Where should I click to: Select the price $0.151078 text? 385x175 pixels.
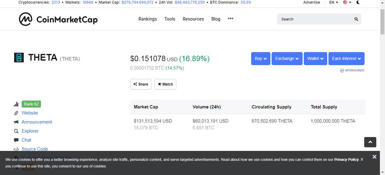(148, 59)
